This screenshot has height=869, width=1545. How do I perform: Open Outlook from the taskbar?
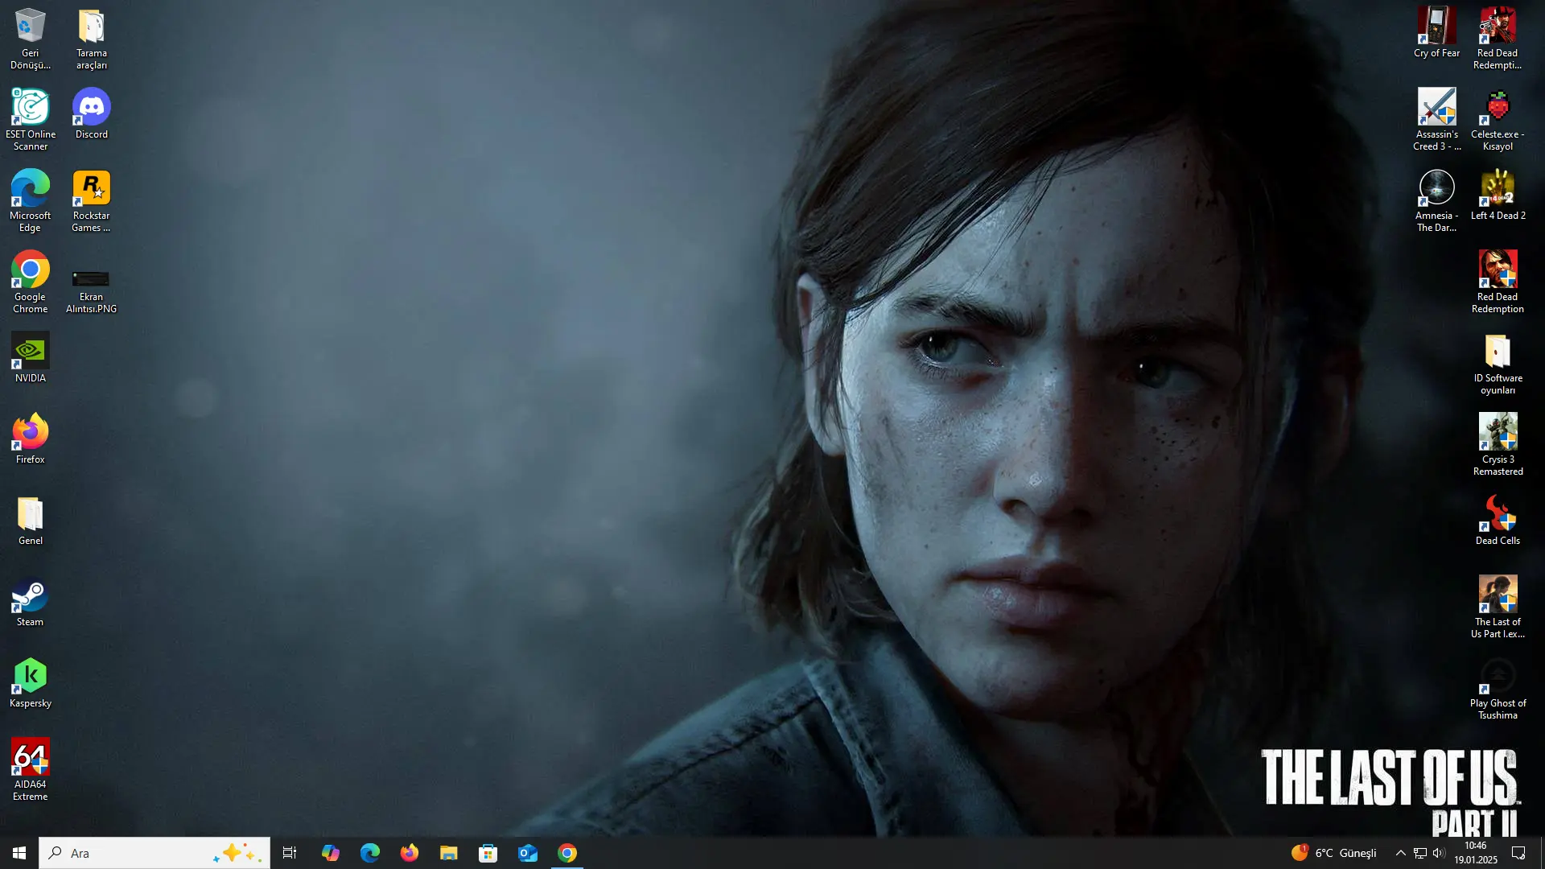[x=527, y=853]
